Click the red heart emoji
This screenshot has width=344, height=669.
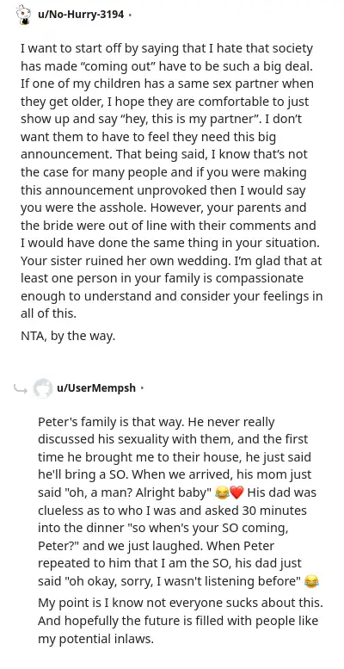(x=236, y=493)
